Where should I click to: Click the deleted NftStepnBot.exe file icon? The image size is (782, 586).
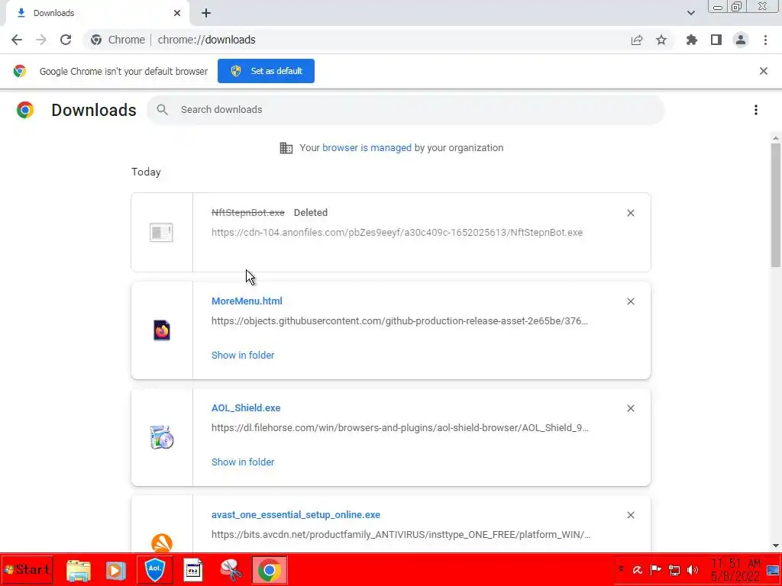(161, 232)
